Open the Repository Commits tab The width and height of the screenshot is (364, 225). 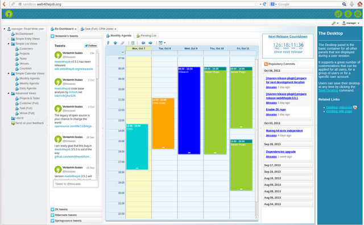280,64
